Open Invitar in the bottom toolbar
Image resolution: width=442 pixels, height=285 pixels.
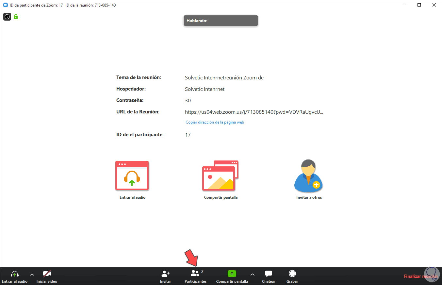point(166,277)
